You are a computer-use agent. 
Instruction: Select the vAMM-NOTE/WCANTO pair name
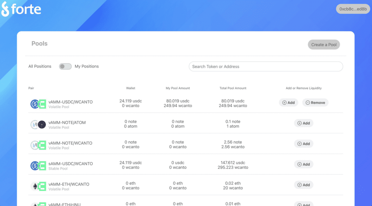[x=70, y=143]
